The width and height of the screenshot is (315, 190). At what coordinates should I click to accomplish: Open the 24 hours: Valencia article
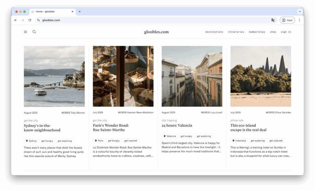177,125
